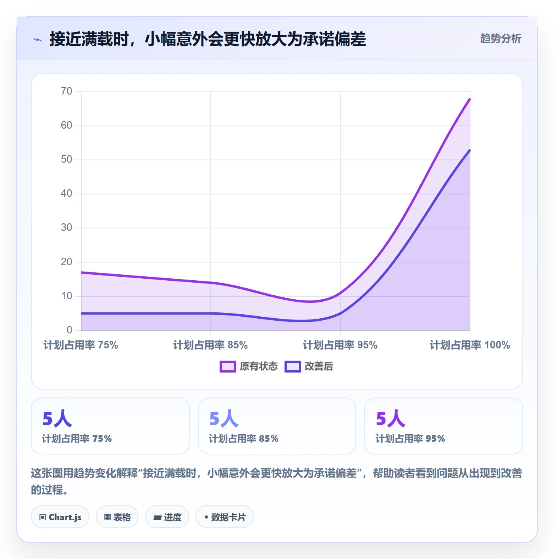
Task: Click the grid icon in the 表格 chip
Action: (x=107, y=517)
